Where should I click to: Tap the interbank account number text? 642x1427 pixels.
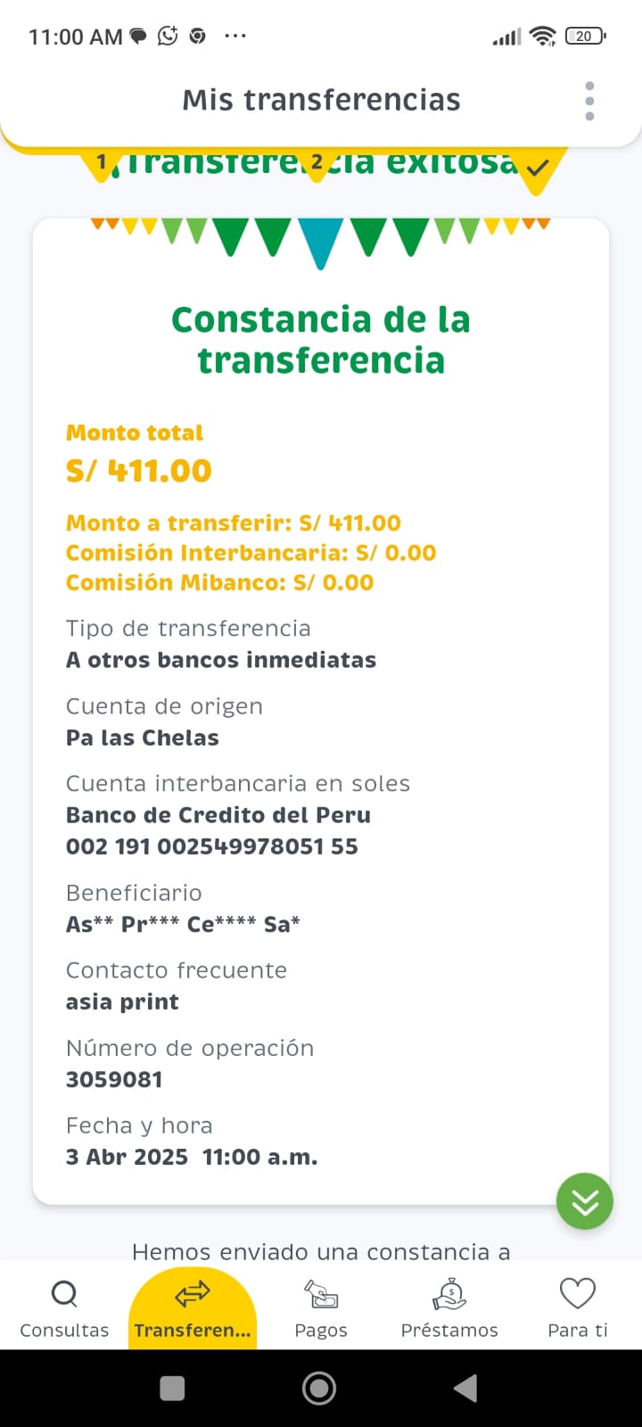click(212, 846)
